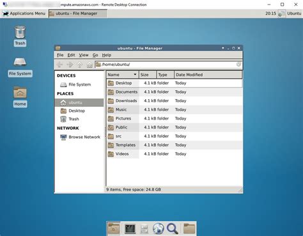Click Browse Network in sidebar

(x=80, y=137)
